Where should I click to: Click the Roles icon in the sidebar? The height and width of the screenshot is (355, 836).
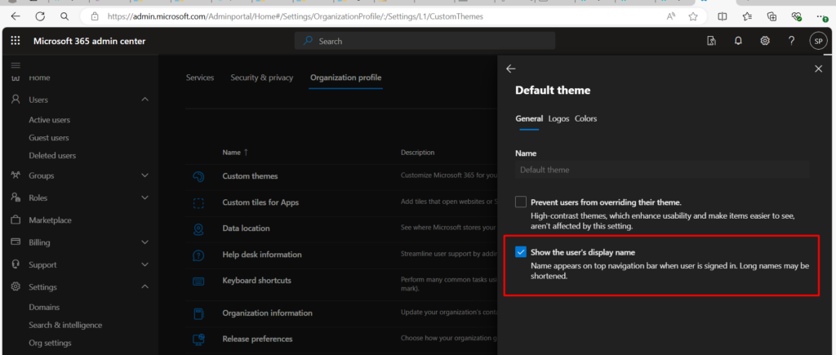point(16,197)
